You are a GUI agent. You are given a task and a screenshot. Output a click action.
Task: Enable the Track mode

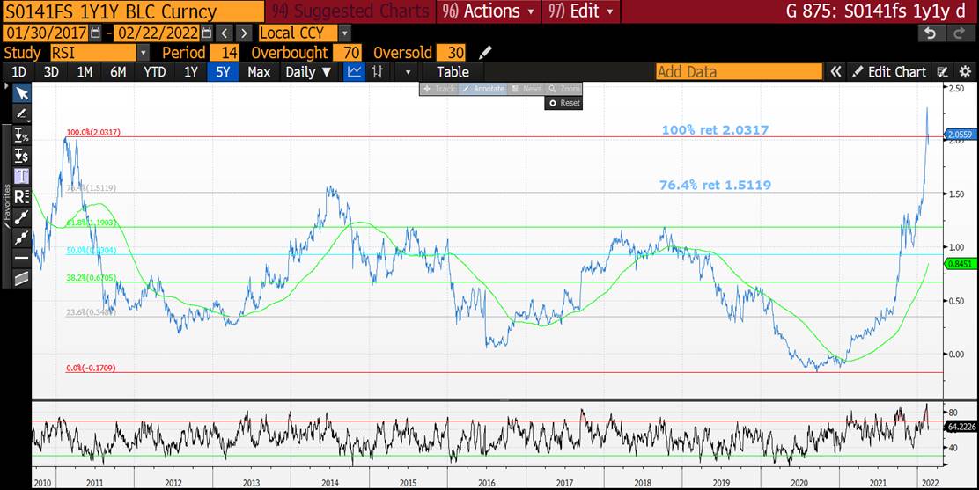point(439,89)
